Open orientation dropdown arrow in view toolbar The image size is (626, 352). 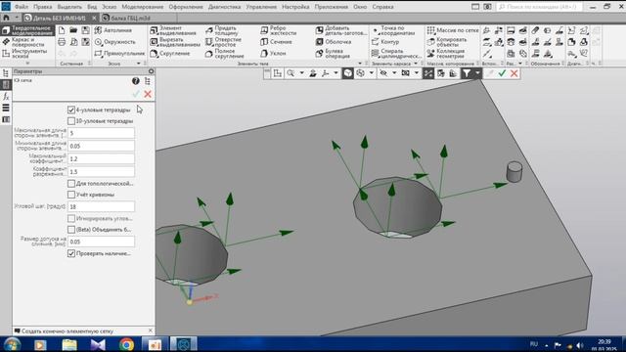tap(335, 73)
